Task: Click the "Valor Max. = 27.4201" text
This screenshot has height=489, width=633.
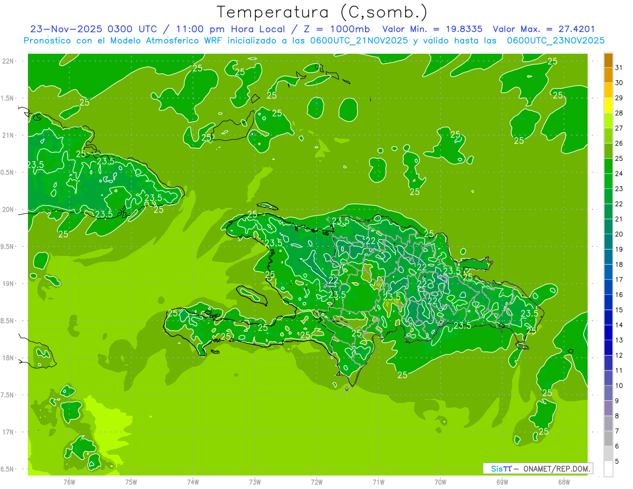Action: point(543,29)
